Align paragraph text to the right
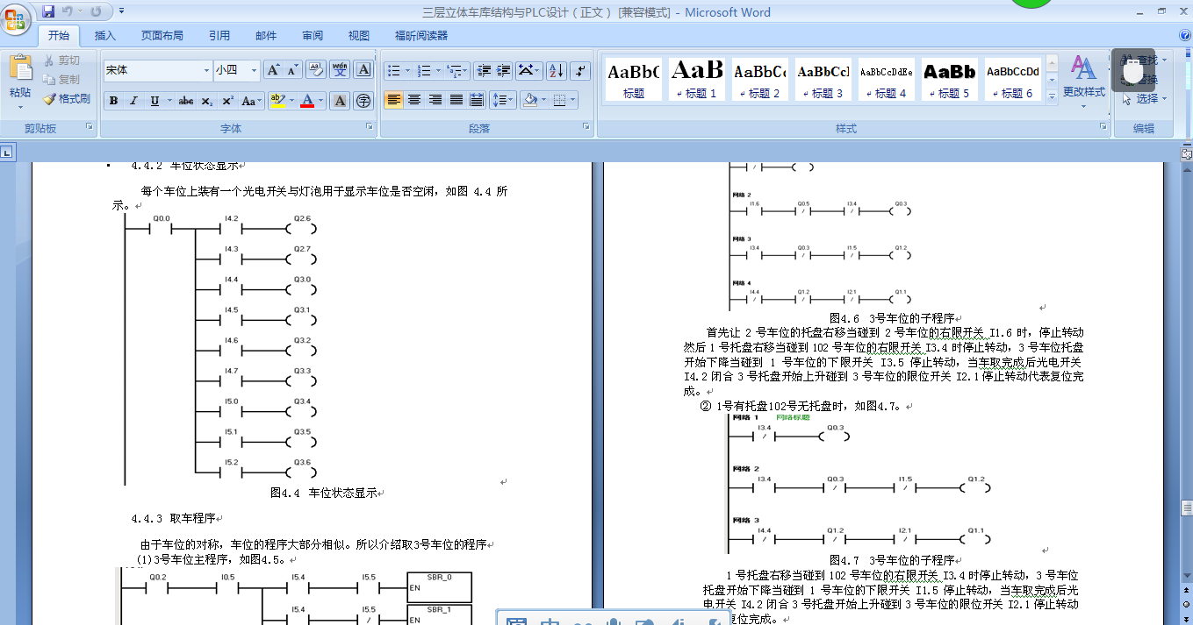The height and width of the screenshot is (625, 1193). coord(435,100)
